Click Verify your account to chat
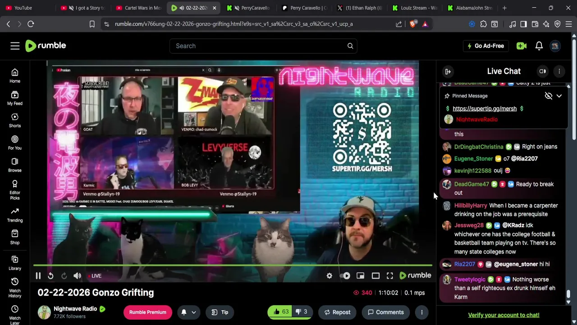Image resolution: width=577 pixels, height=325 pixels. click(x=504, y=315)
